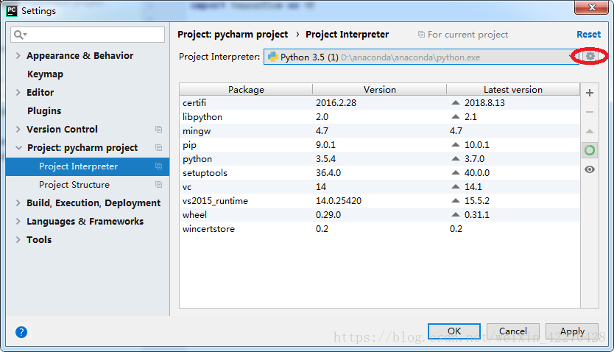Click the minus icon to uninstall package
This screenshot has width=614, height=352.
click(x=590, y=112)
